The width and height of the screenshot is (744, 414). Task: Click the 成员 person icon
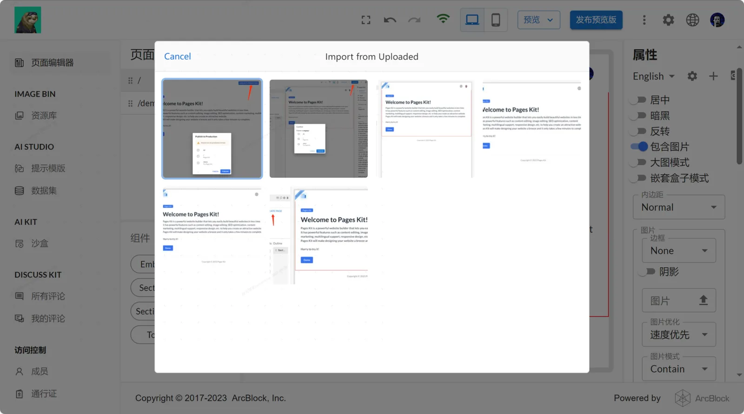point(20,371)
